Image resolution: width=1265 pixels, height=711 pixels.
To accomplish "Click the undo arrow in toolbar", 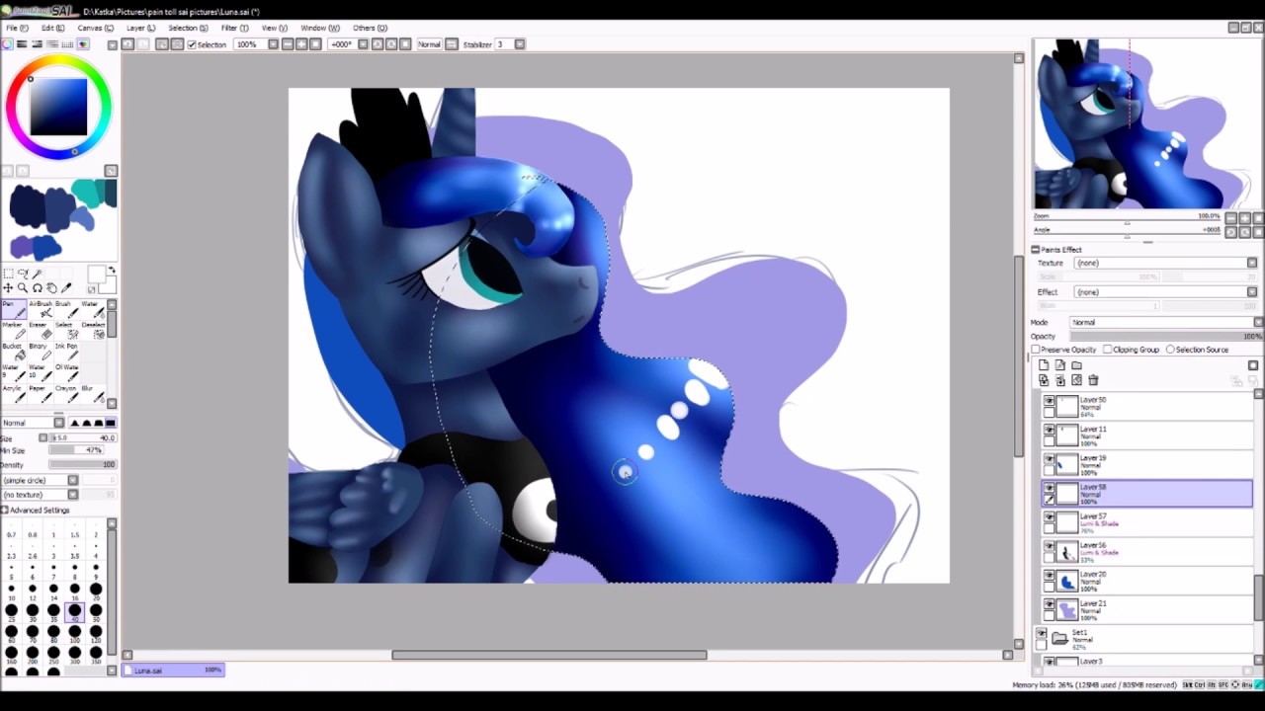I will coord(127,44).
